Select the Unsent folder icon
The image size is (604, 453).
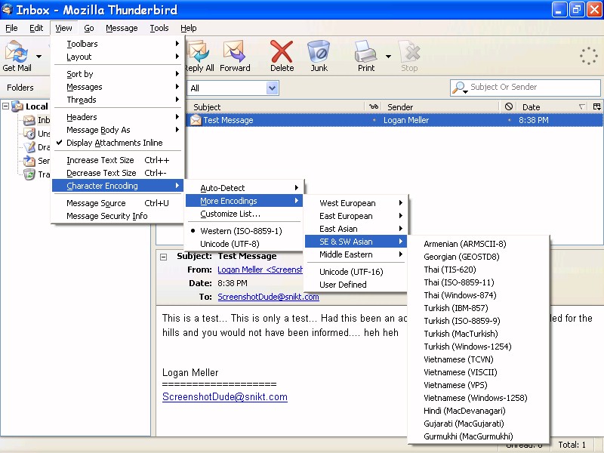click(x=29, y=134)
